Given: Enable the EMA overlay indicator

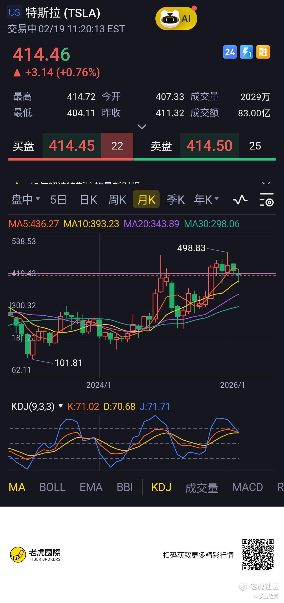Looking at the screenshot, I should [91, 487].
